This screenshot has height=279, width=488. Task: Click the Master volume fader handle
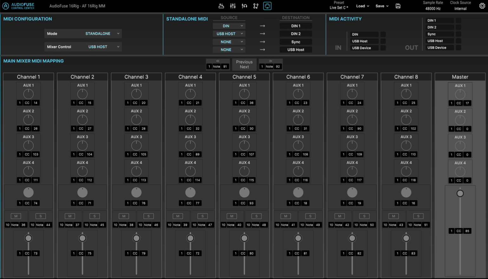tap(460, 193)
